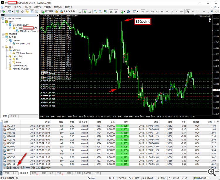Image resolution: width=220 pixels, height=180 pixels.
Task: Switch to the 新聞 terminal tab
Action: click(x=35, y=173)
